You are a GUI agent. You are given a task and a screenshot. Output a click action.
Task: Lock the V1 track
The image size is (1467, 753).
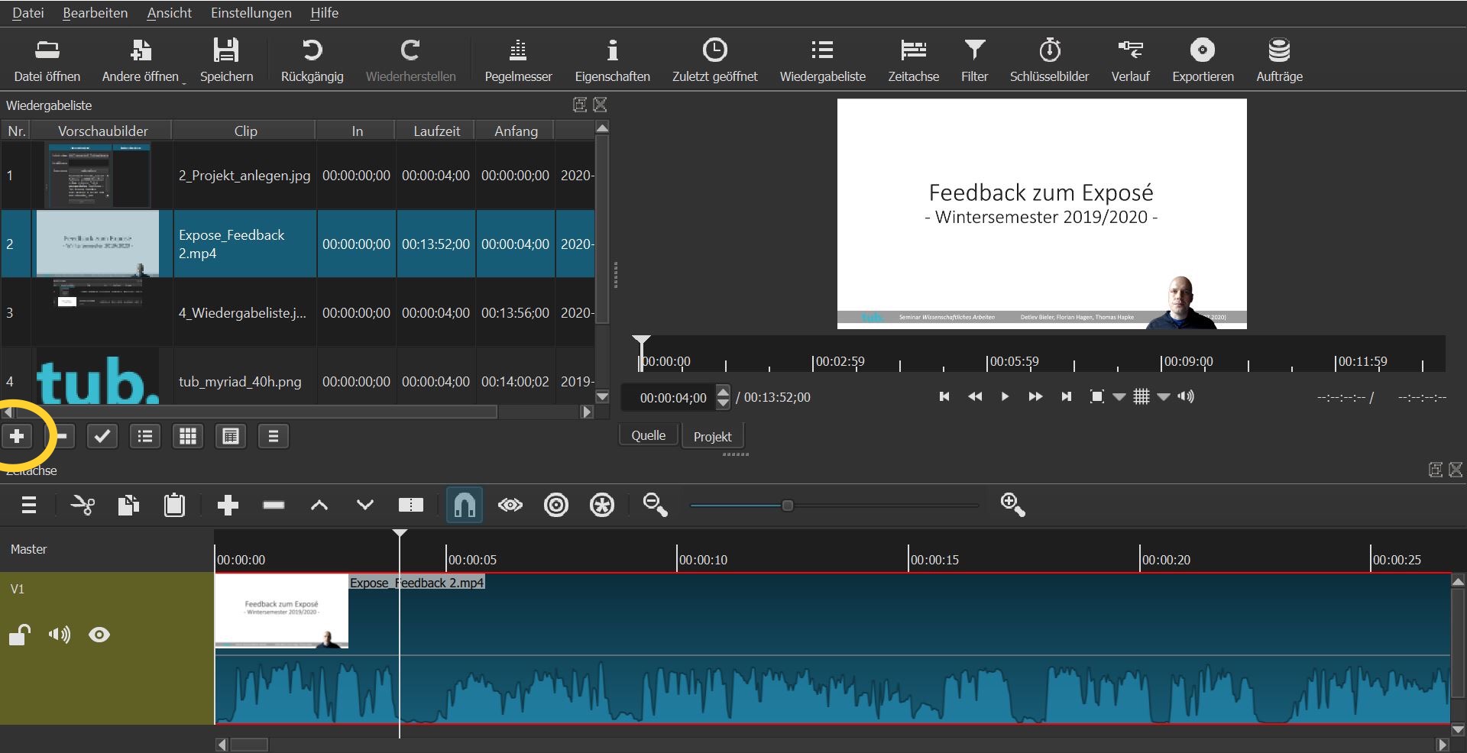coord(19,635)
